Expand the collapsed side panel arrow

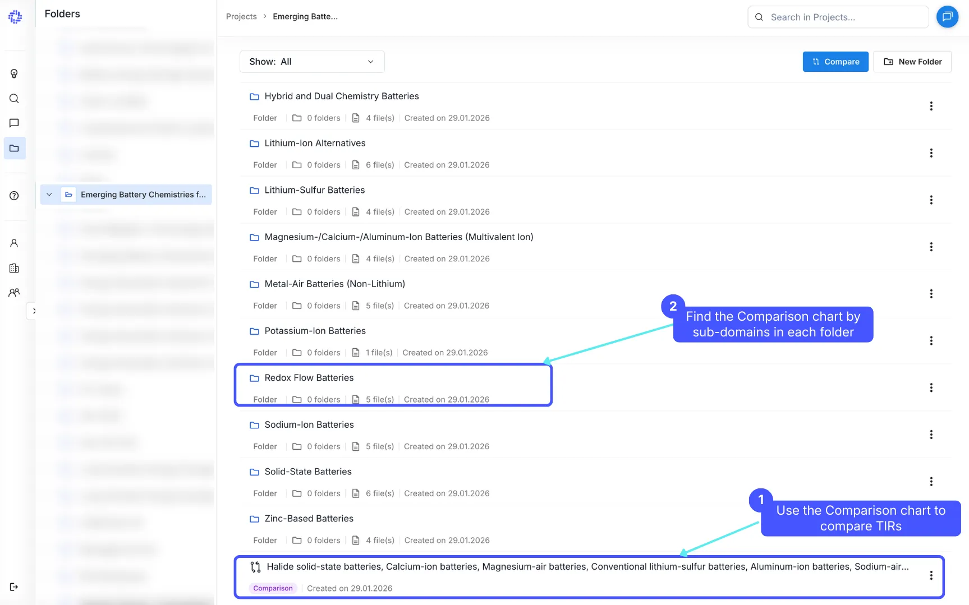(34, 311)
